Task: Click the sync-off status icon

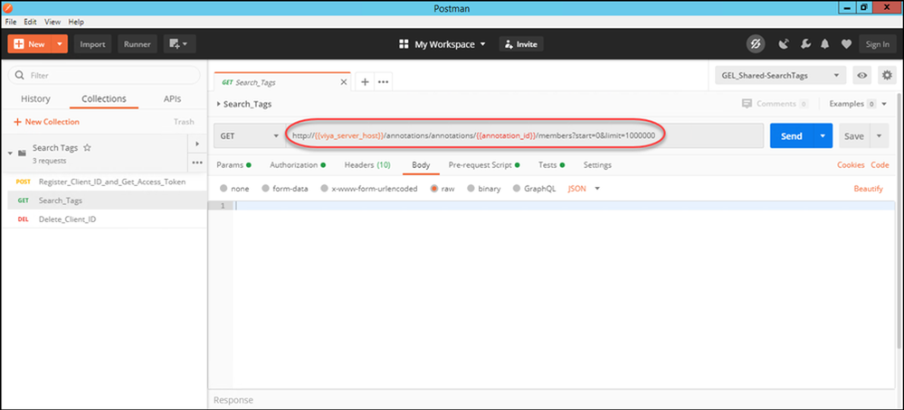Action: click(x=756, y=44)
